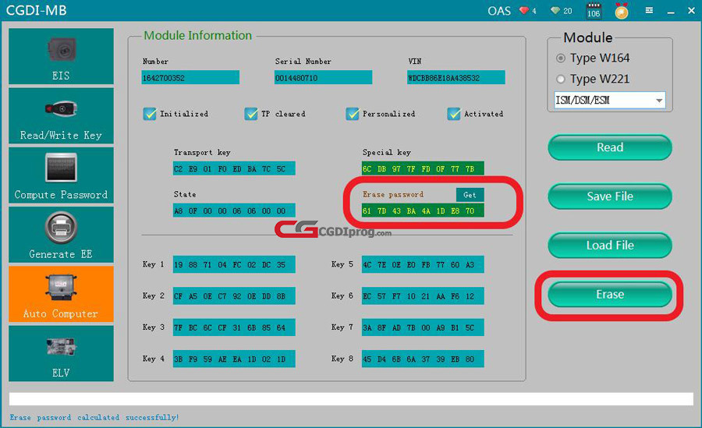Toggle the TP cleared checkbox

[x=250, y=114]
